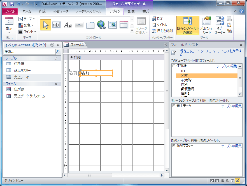Open すべての Access オブジェクト pane menu arrow
Image resolution: width=247 pixels, height=186 pixels.
[x=52, y=45]
